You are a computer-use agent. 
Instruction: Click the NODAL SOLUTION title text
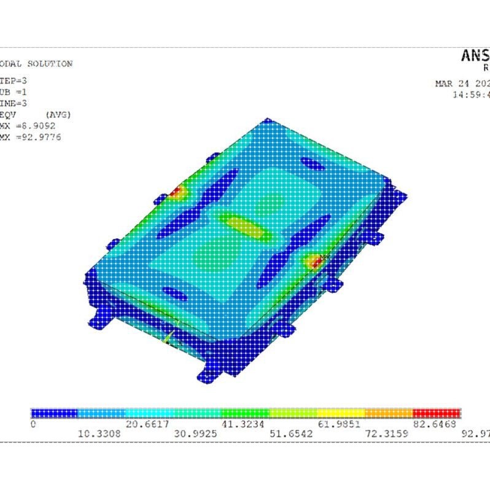pos(36,64)
